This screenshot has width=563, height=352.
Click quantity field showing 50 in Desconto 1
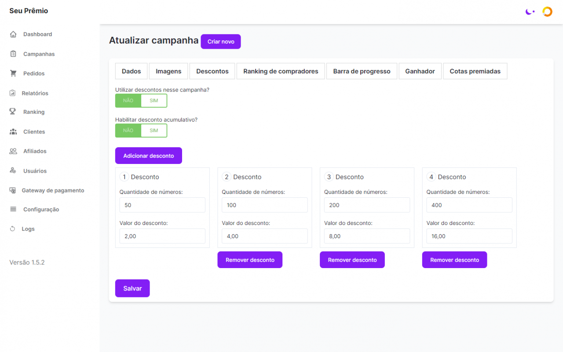click(x=162, y=205)
